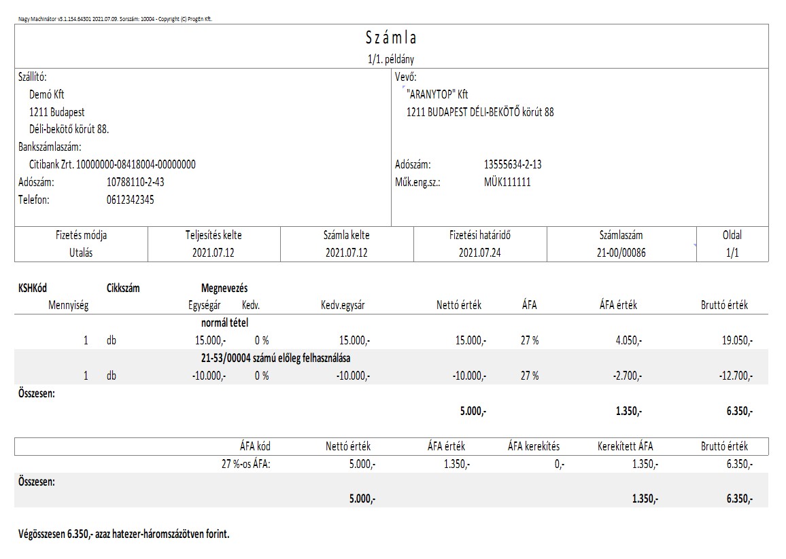786x559 pixels.
Task: Select the page number 1/1 cell
Action: [732, 253]
